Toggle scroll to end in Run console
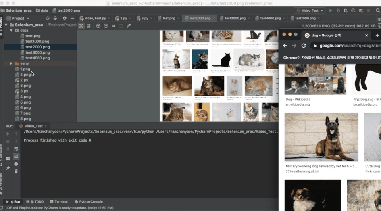Viewport: 381px width, 211px height. pyautogui.click(x=16, y=156)
